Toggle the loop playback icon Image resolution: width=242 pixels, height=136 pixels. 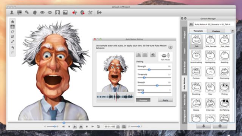click(98, 127)
